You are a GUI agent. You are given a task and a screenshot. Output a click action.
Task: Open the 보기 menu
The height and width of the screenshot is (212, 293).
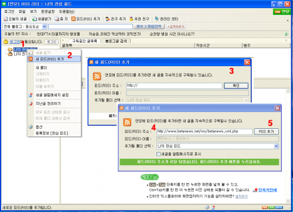coord(33,12)
